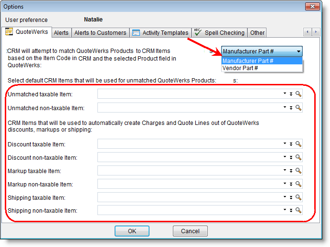Open lookup for Shipping non-taxable Item
330x247 pixels.
[x=298, y=210]
